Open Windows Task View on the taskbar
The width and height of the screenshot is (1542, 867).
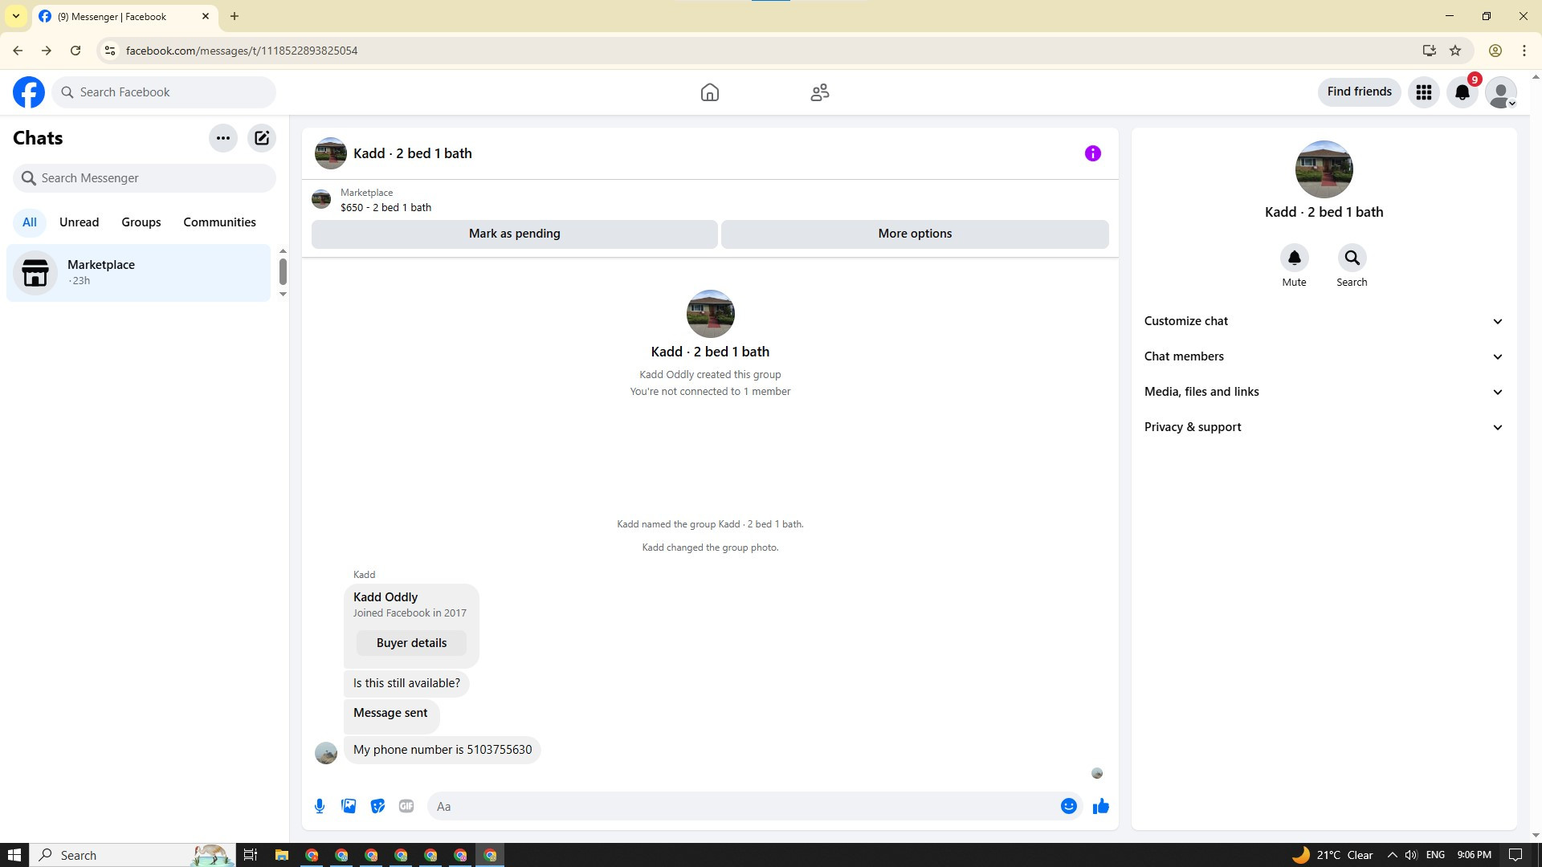[x=251, y=855]
